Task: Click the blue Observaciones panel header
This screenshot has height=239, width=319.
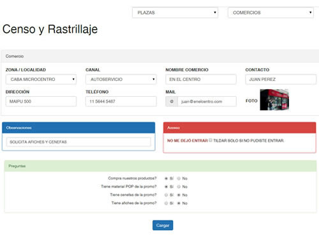Action: [x=78, y=127]
